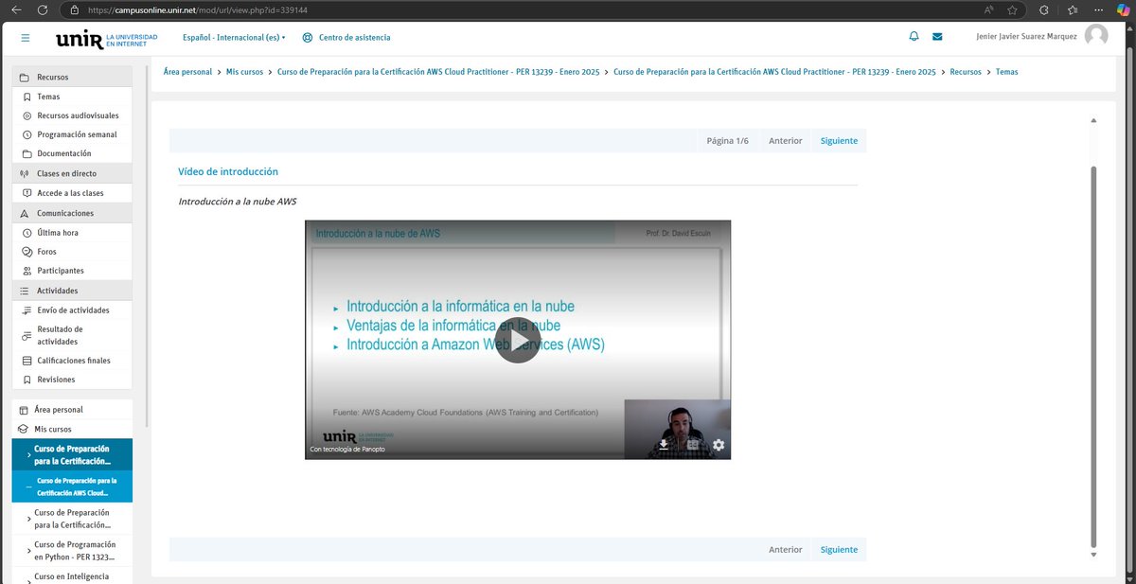Select the Comunicaciones section header
The width and height of the screenshot is (1136, 584).
pos(74,213)
